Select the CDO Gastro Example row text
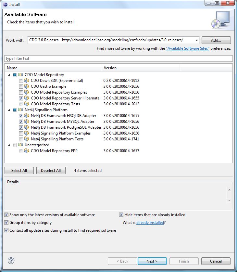 click(x=48, y=86)
